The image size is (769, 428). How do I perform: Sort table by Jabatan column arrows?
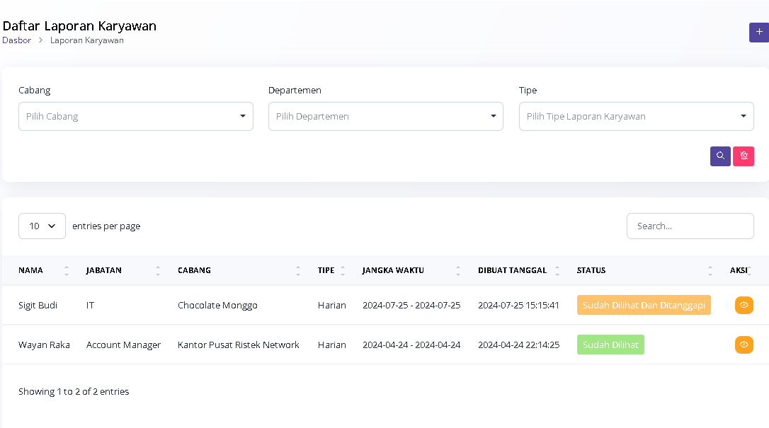click(158, 270)
